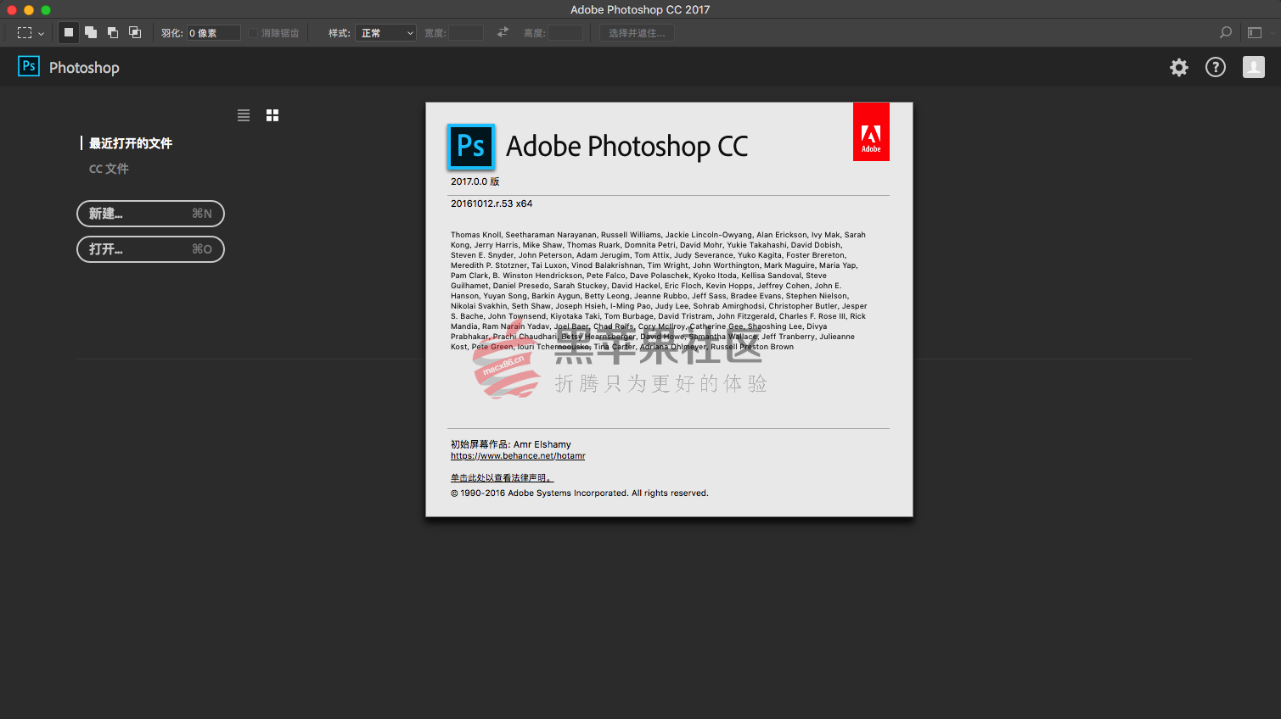Select the Add to selection icon
This screenshot has width=1281, height=719.
pos(91,32)
